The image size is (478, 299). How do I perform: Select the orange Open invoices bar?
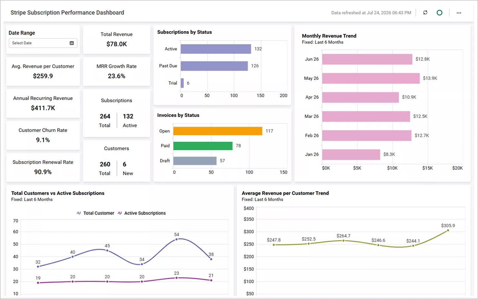click(218, 131)
